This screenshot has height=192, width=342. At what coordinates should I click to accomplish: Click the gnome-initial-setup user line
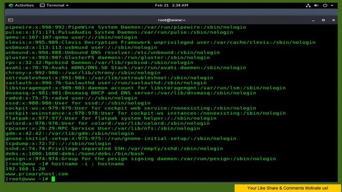(121, 139)
